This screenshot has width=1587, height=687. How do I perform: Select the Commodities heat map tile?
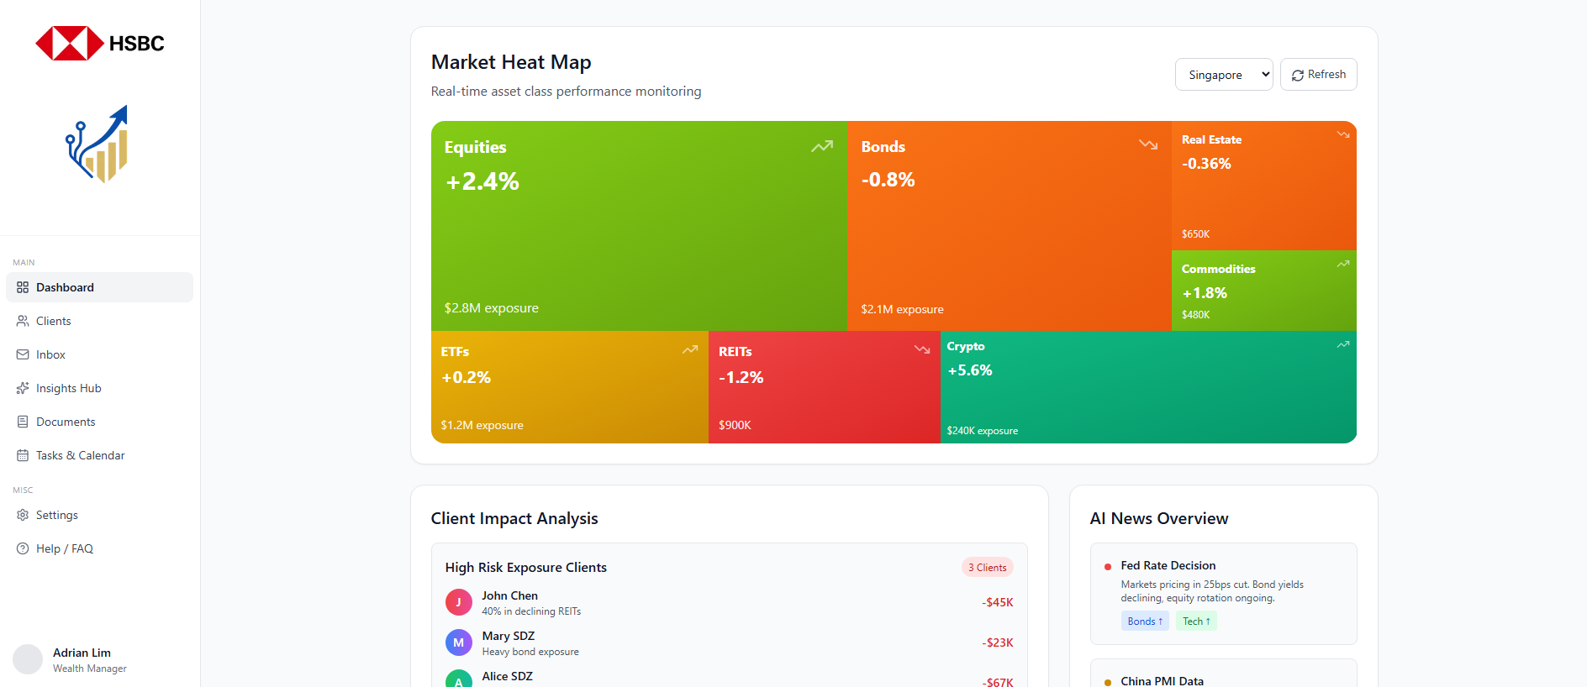[1264, 291]
